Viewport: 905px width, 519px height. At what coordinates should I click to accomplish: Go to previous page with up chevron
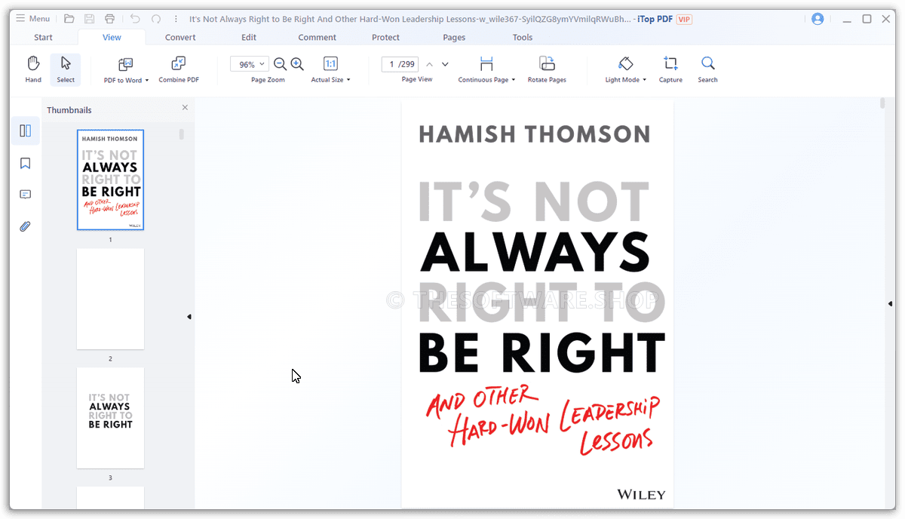coord(429,65)
